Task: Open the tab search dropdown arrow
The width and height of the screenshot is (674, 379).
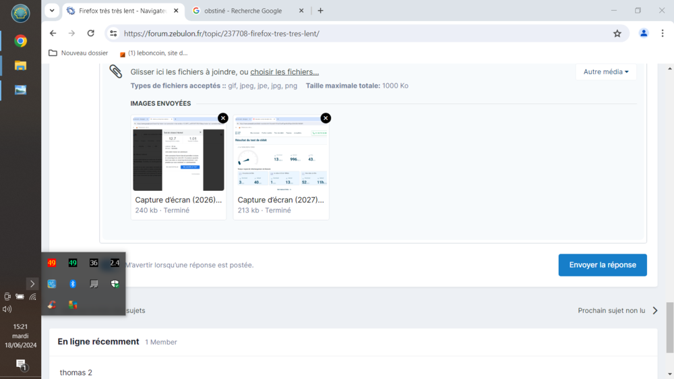Action: pos(52,11)
